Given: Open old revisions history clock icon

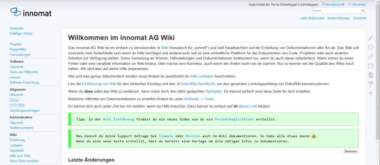Looking at the screenshot, I should (x=371, y=47).
